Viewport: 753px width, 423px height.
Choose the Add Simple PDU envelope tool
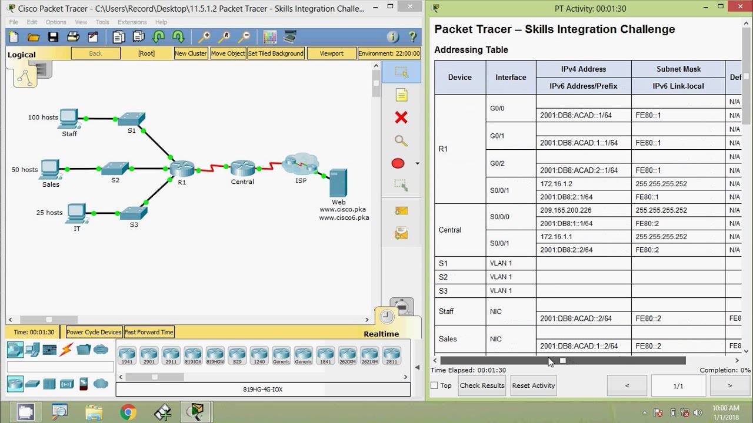[401, 210]
